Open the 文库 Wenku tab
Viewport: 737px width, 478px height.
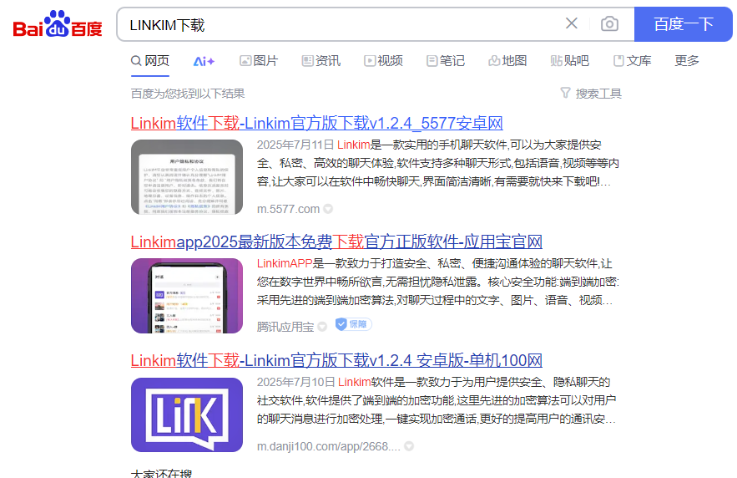click(632, 61)
